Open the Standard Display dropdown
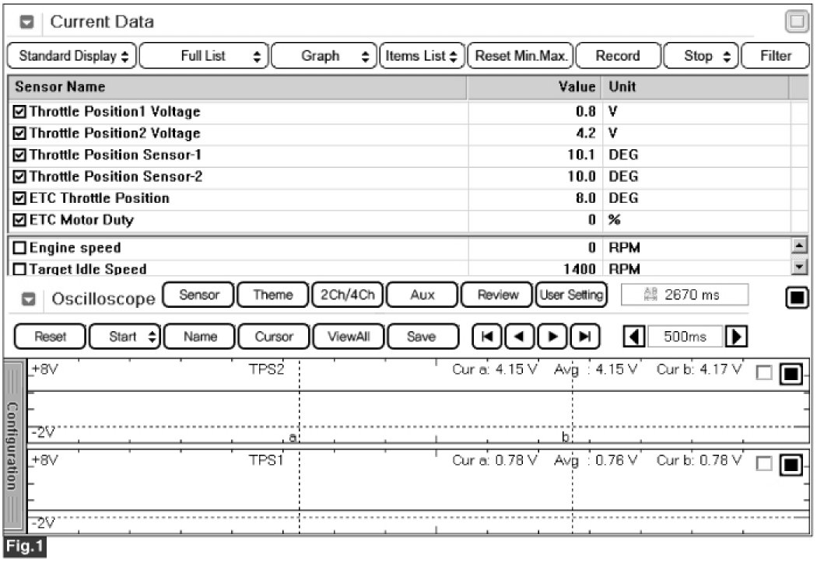 [71, 56]
